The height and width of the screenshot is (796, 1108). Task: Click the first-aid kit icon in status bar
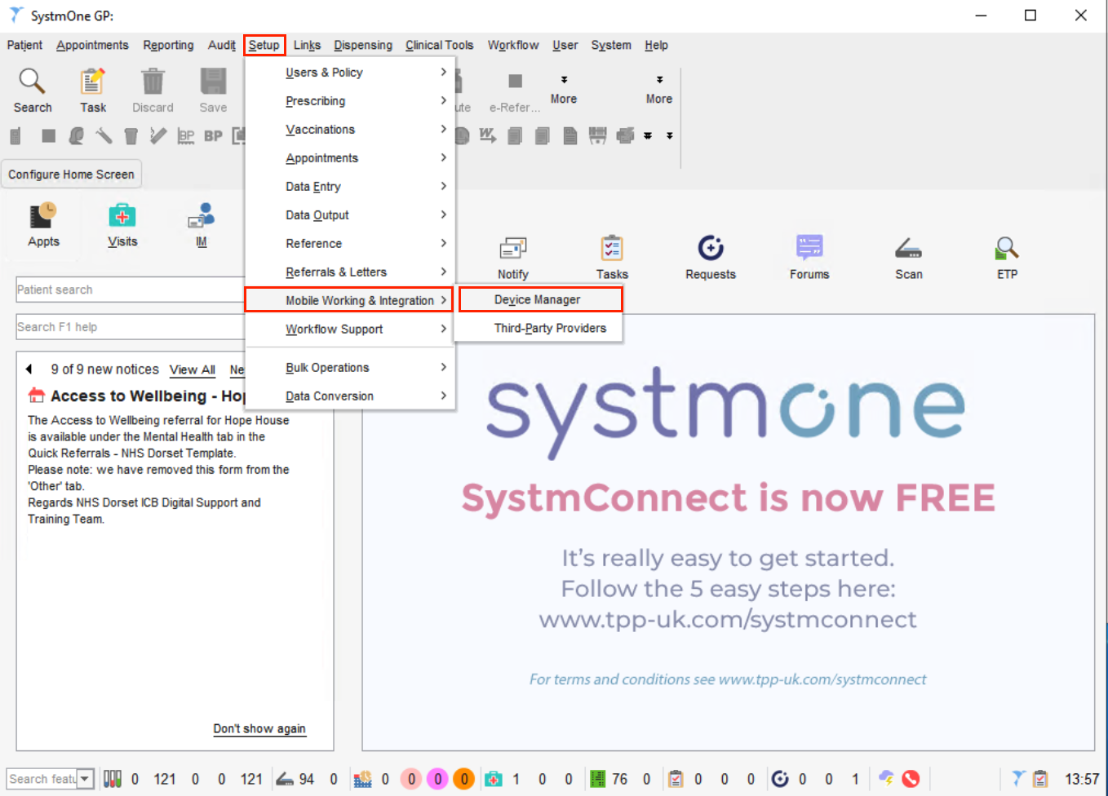click(x=494, y=779)
